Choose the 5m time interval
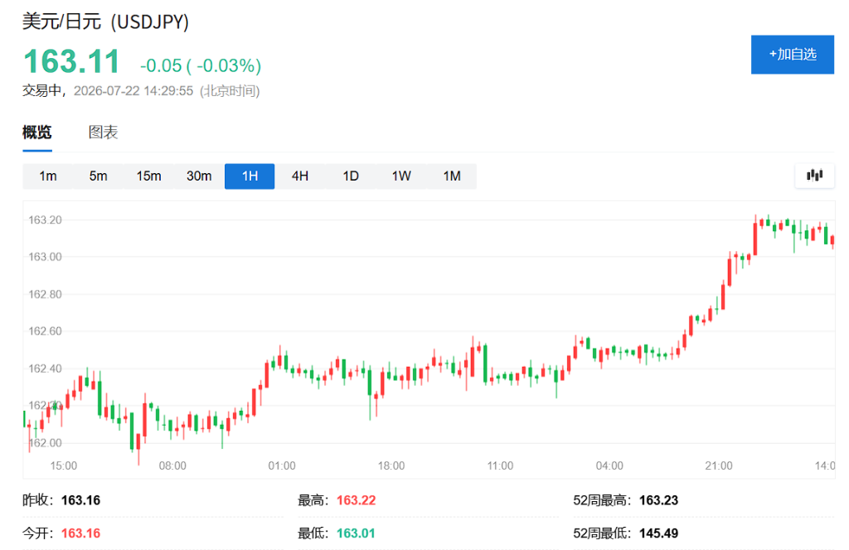The height and width of the screenshot is (550, 849). pos(98,176)
